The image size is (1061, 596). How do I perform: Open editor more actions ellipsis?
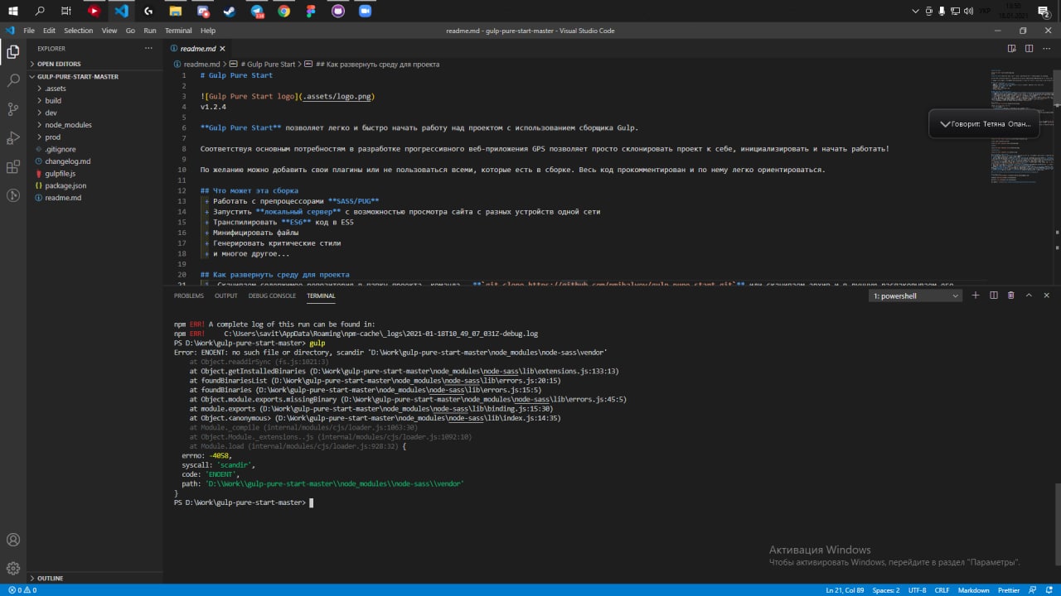tap(1046, 48)
